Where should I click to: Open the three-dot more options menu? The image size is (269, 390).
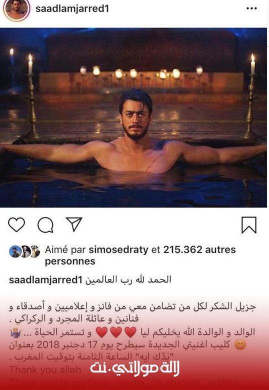click(251, 8)
